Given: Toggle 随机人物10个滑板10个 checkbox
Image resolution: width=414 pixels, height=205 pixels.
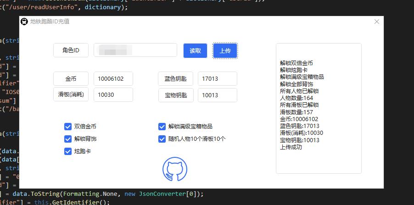Looking at the screenshot, I should point(162,139).
